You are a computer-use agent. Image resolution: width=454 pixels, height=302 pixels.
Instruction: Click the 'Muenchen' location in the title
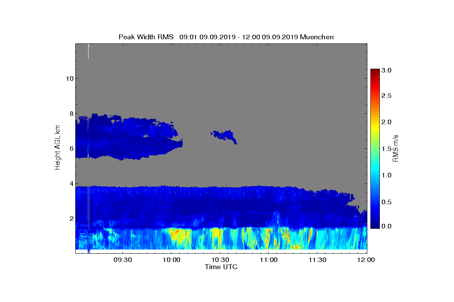[317, 37]
